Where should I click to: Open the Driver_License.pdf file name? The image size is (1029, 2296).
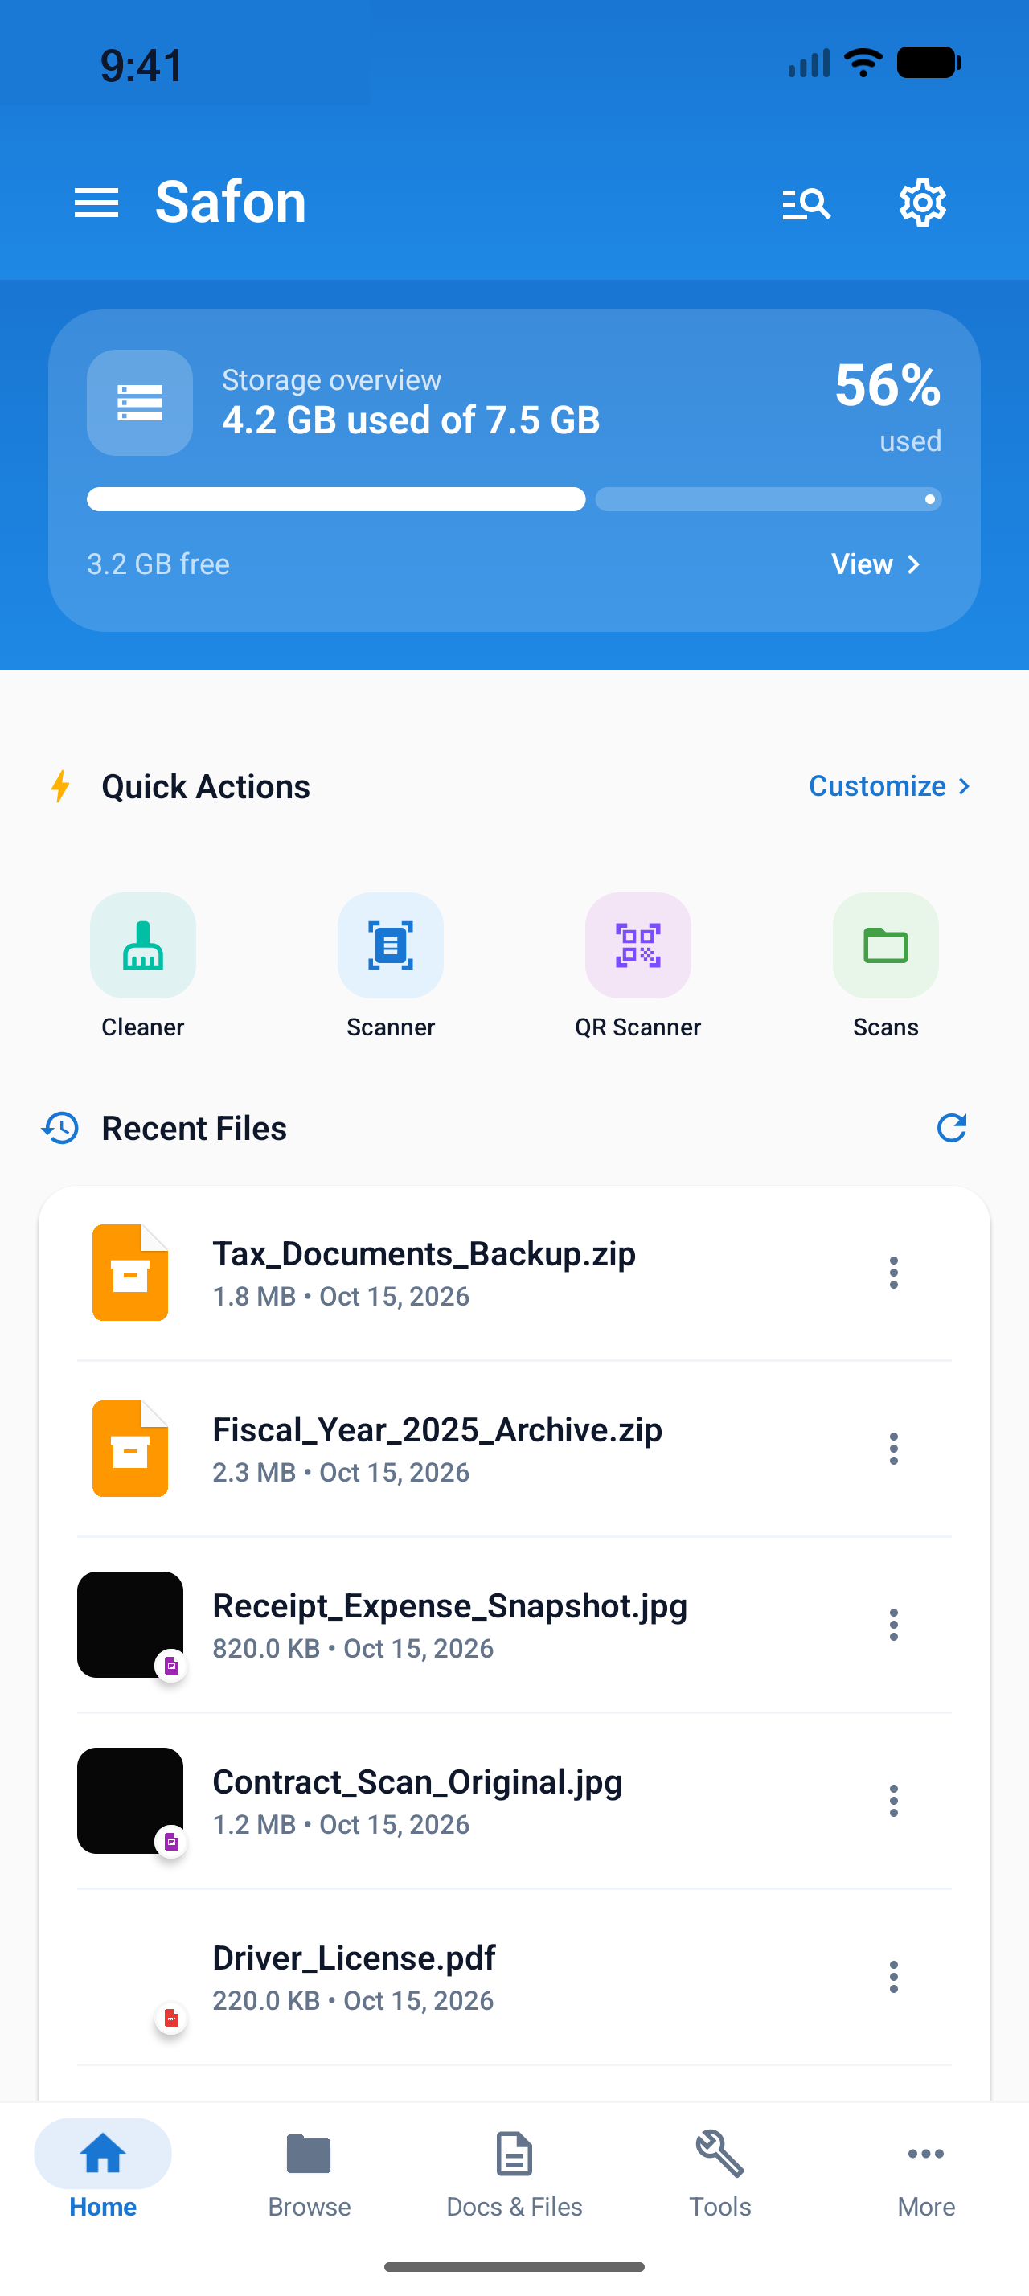pos(354,1958)
